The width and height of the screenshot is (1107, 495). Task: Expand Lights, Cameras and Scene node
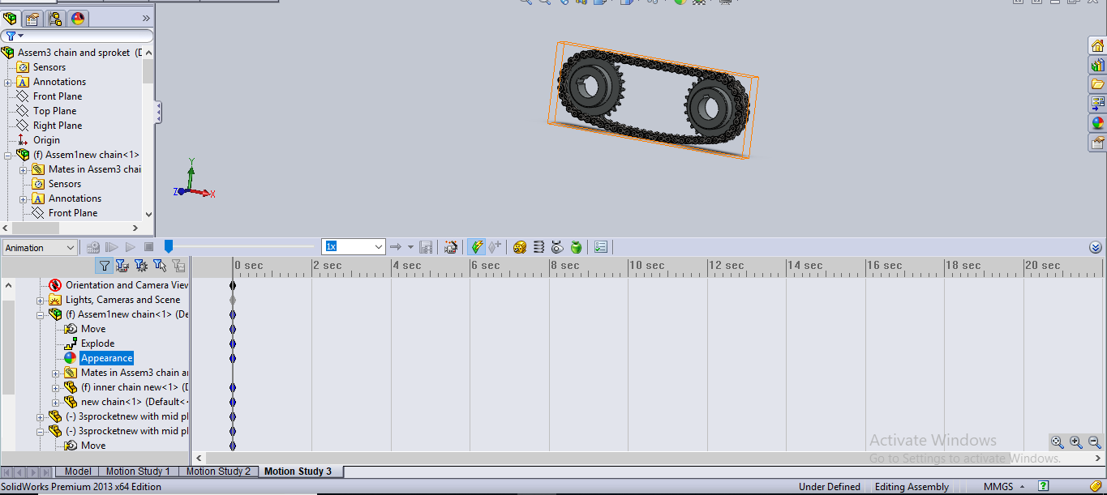click(x=41, y=300)
